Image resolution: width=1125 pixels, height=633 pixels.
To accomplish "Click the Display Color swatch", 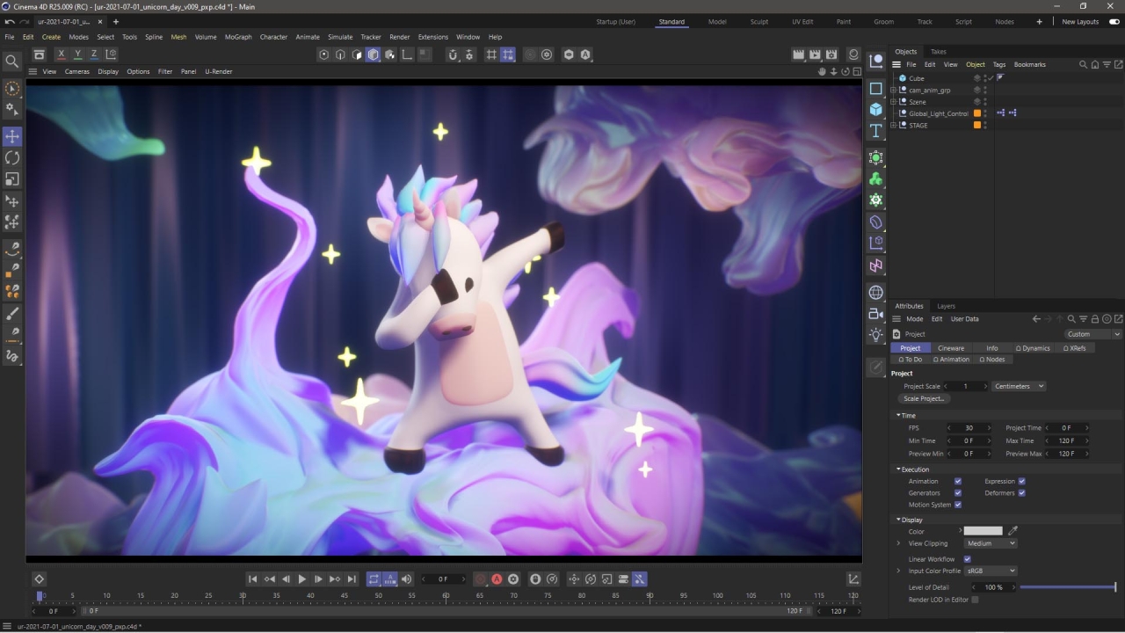I will click(x=983, y=531).
